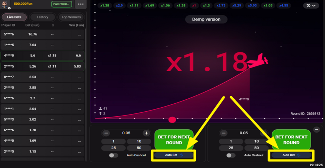325x168 pixels.
Task: Enable Auto Bet in right panel
Action: [291, 155]
